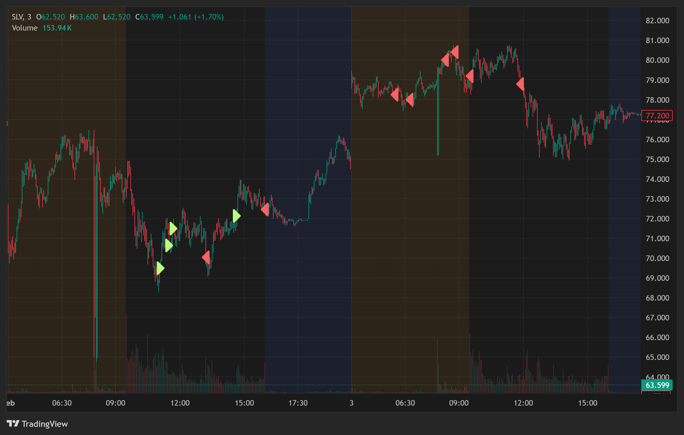Click the day marker "3" on the time axis
The width and height of the screenshot is (684, 435).
pos(352,403)
